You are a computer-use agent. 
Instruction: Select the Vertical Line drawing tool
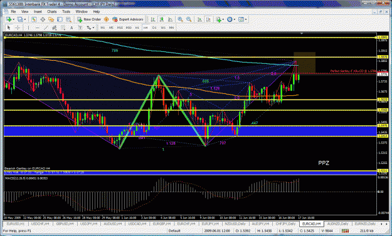28,28
